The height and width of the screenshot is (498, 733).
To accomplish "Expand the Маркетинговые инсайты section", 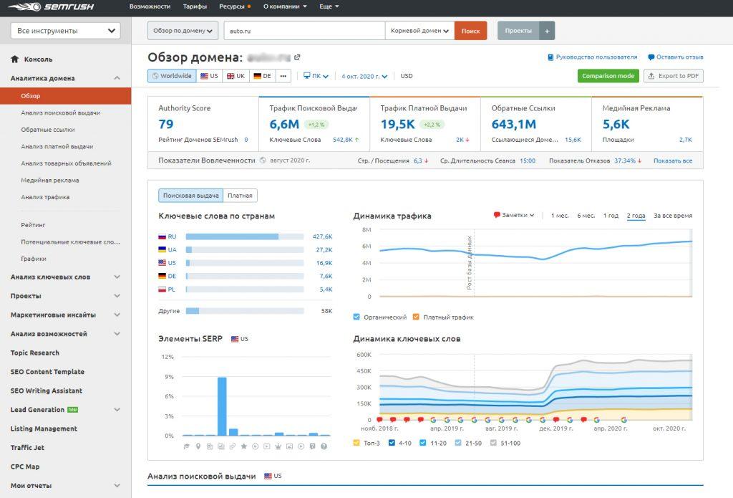I will [x=117, y=315].
